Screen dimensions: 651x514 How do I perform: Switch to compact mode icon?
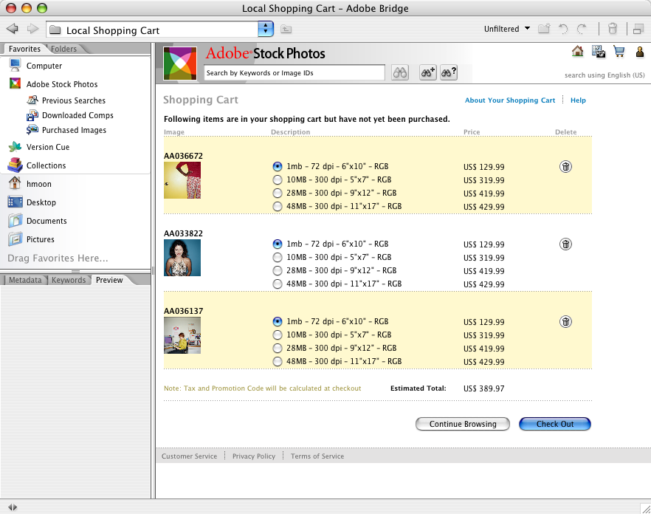coord(638,29)
